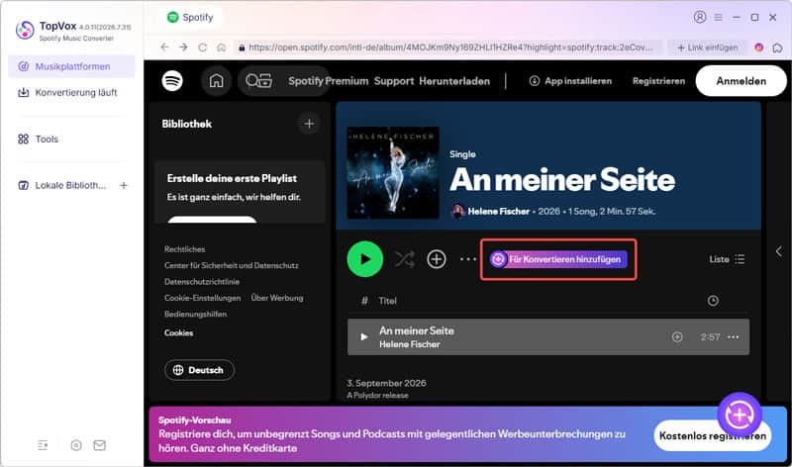Screen dimensions: 792x467
Task: Play track An meiner Seite
Action: tap(363, 336)
